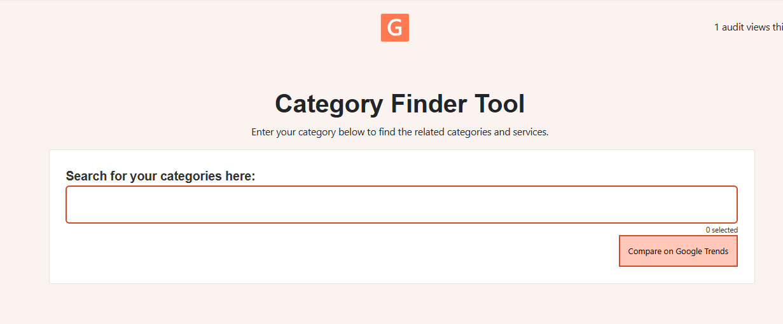The width and height of the screenshot is (783, 324).
Task: Click the orange G logo icon
Action: click(394, 28)
